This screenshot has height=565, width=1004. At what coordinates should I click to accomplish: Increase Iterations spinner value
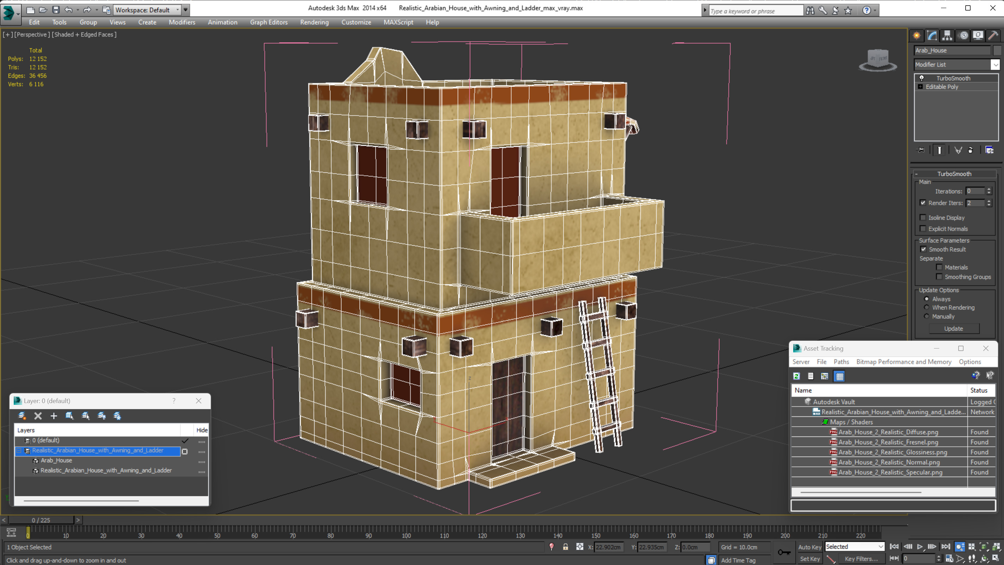989,189
